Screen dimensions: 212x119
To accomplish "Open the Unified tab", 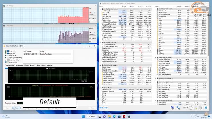I will click(43, 66).
